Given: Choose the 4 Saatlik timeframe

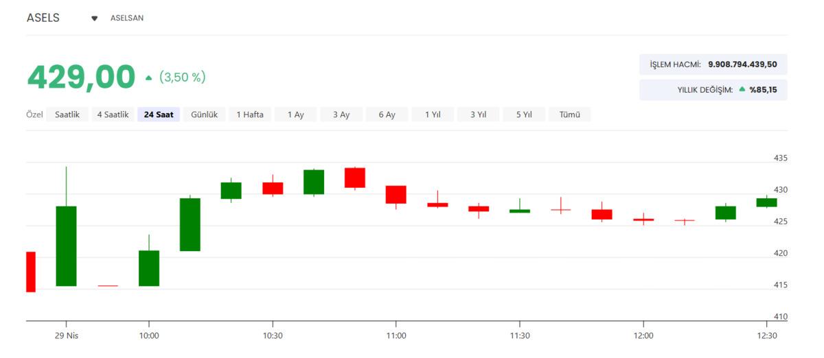Looking at the screenshot, I should [x=113, y=115].
